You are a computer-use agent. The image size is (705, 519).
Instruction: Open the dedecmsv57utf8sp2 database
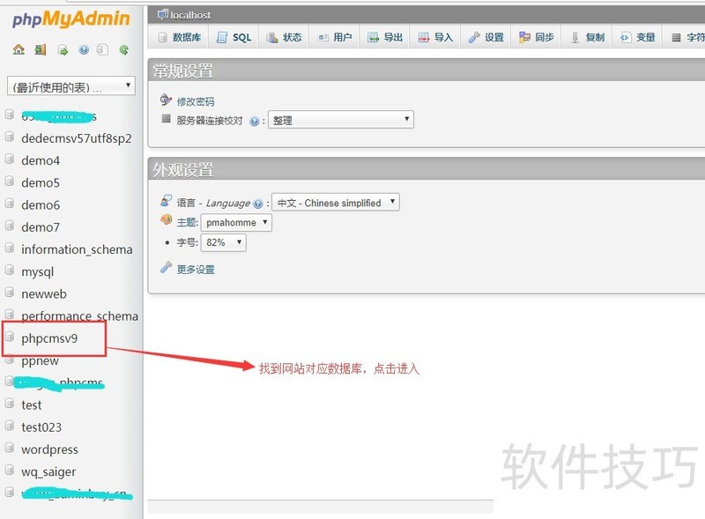point(77,138)
